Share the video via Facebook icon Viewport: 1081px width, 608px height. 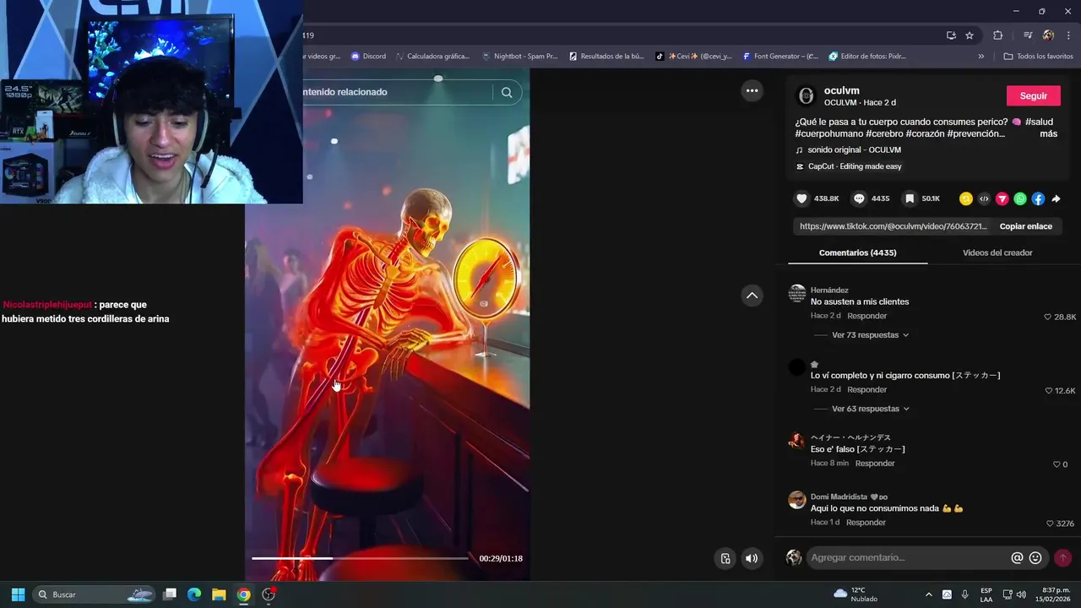[x=1038, y=199]
